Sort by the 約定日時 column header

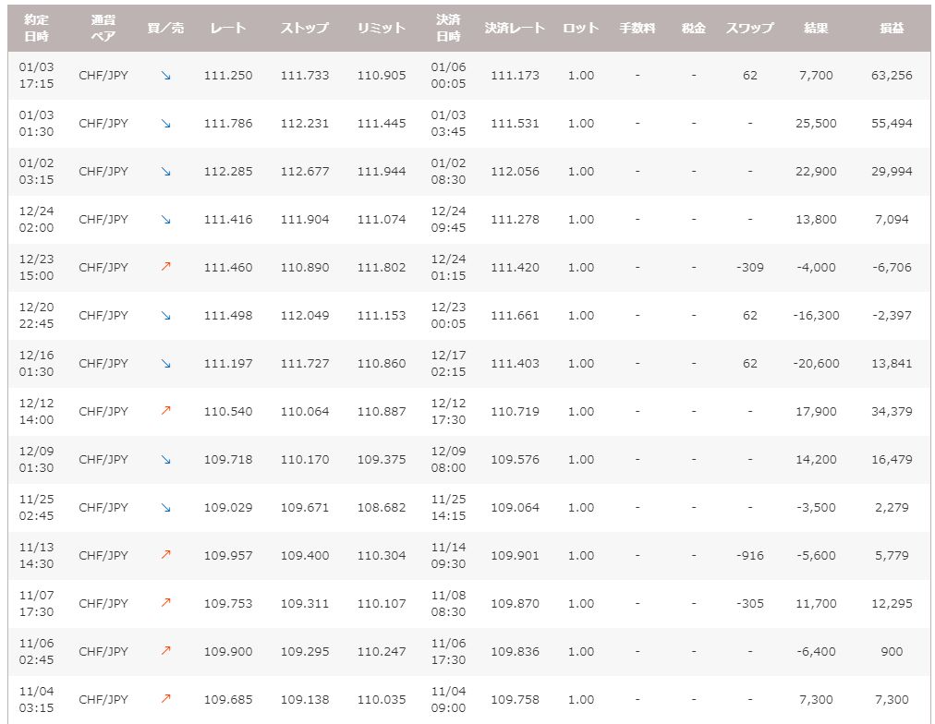click(x=37, y=29)
